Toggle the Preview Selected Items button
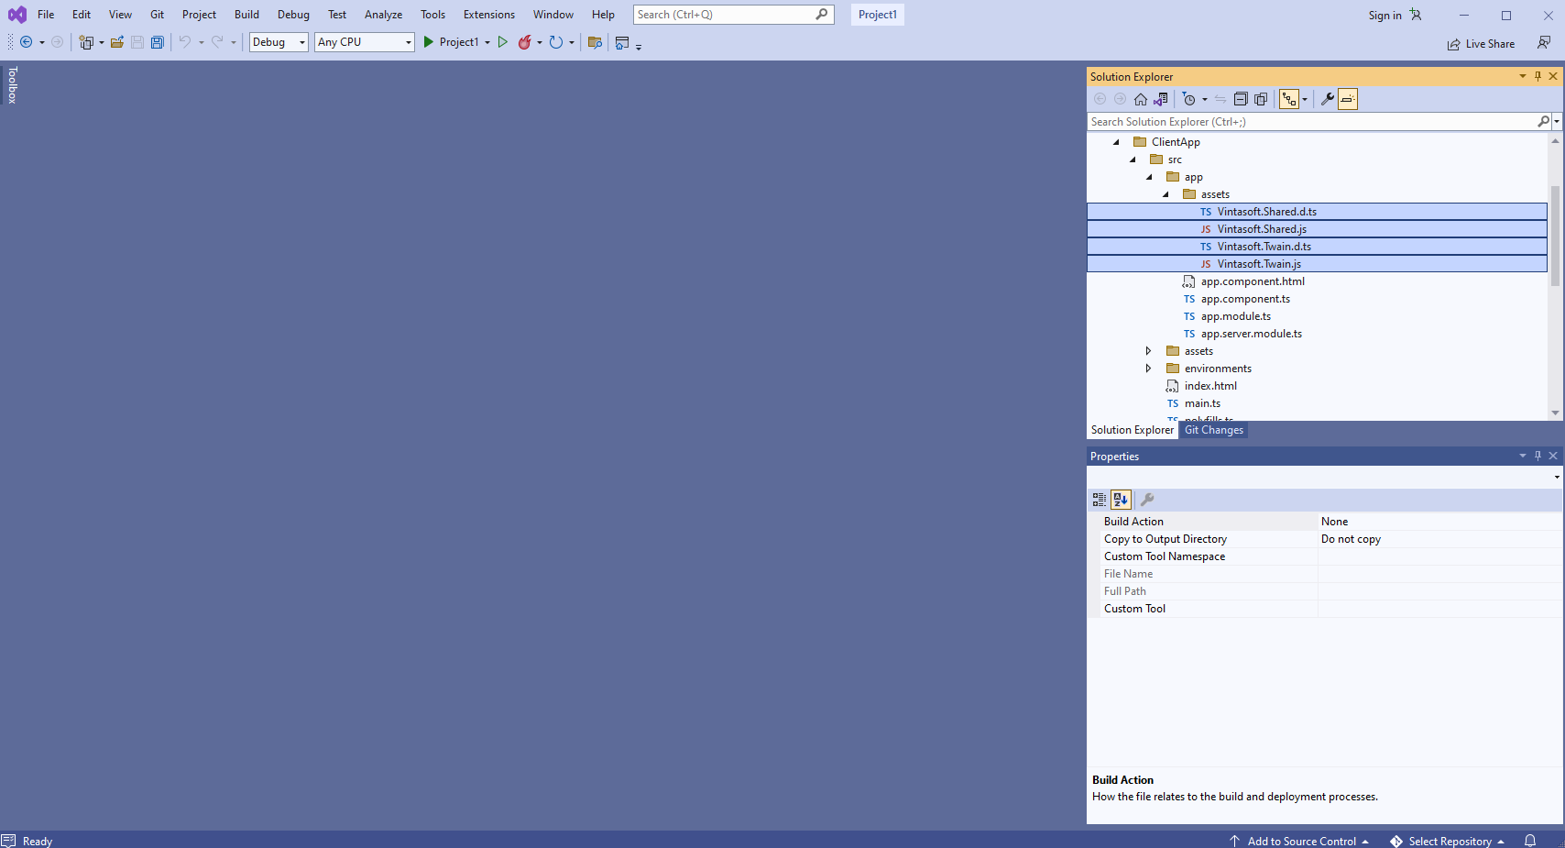Viewport: 1565px width, 848px height. point(1348,99)
